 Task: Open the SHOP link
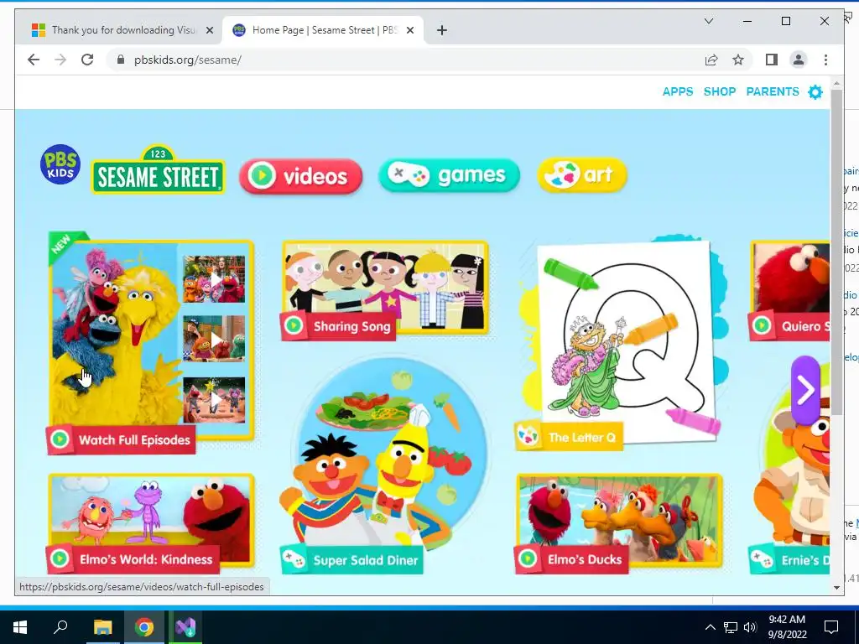click(719, 91)
